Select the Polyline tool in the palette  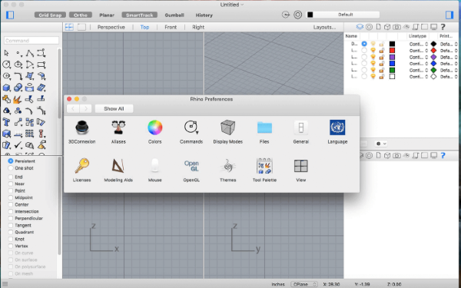[30, 53]
